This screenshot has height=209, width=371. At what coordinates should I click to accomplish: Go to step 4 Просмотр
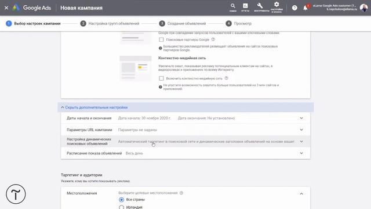[238, 23]
